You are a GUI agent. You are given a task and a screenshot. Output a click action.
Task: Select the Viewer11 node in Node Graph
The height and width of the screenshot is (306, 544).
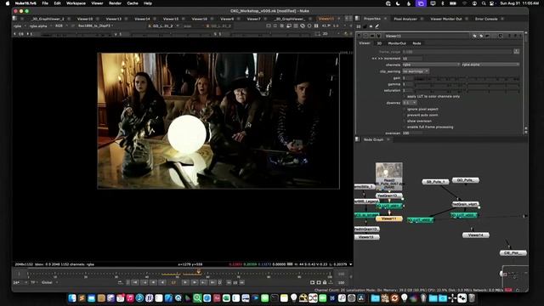(x=389, y=219)
